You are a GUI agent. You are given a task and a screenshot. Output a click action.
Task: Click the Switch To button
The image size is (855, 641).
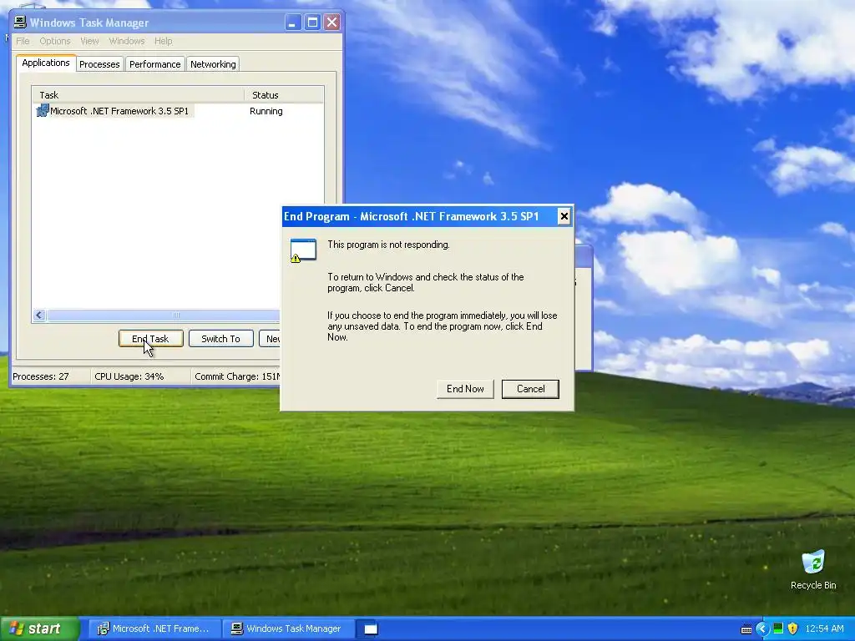(220, 339)
